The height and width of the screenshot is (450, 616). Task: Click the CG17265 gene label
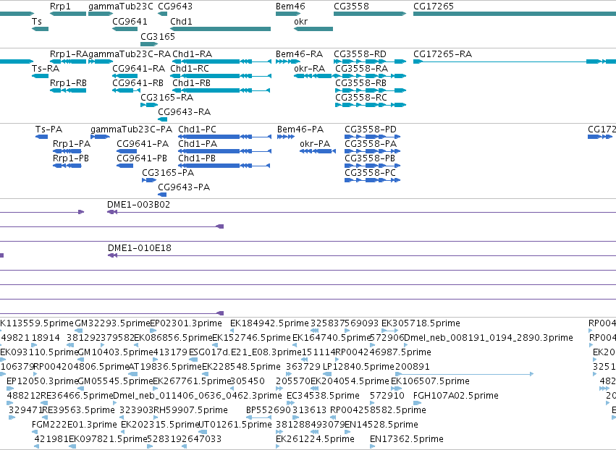point(434,7)
